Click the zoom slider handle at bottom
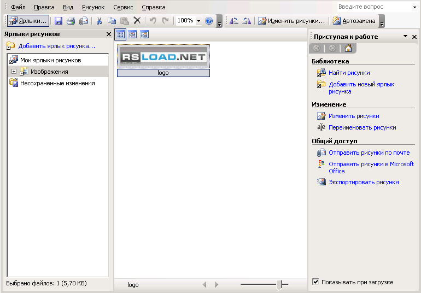The height and width of the screenshot is (293, 421). [279, 284]
